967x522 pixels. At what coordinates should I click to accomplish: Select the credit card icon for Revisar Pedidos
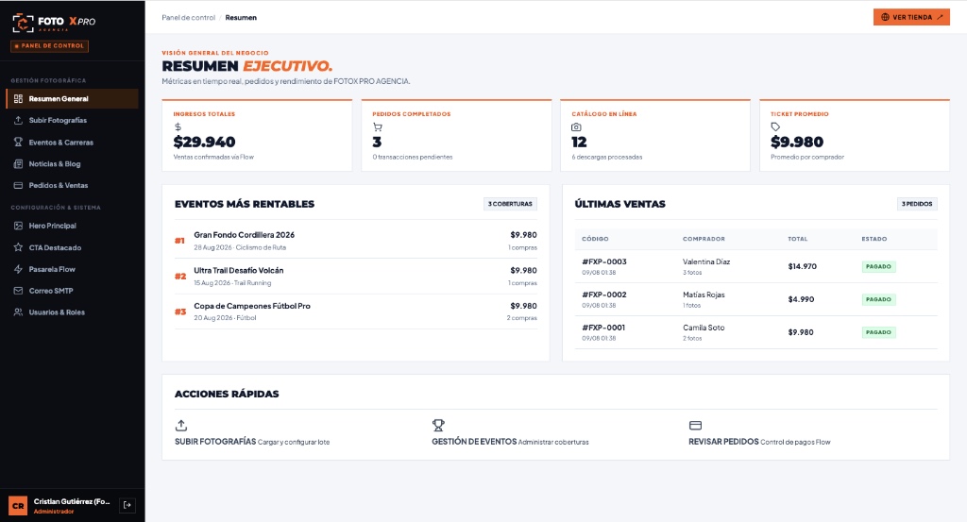[695, 425]
